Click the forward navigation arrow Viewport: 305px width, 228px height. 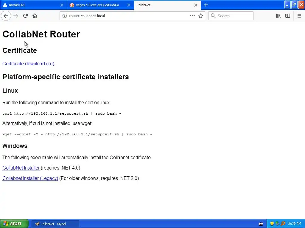click(x=16, y=16)
